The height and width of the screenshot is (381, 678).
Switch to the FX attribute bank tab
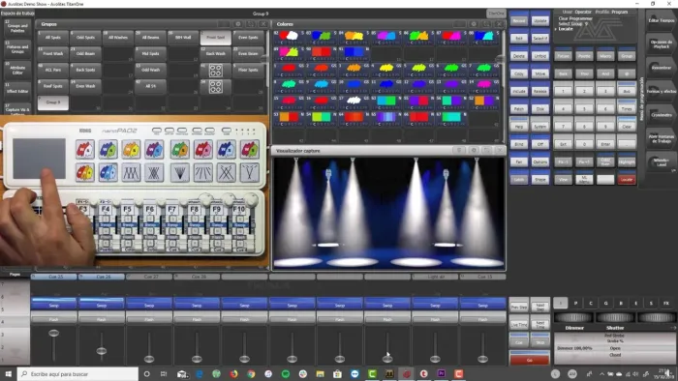[666, 304]
